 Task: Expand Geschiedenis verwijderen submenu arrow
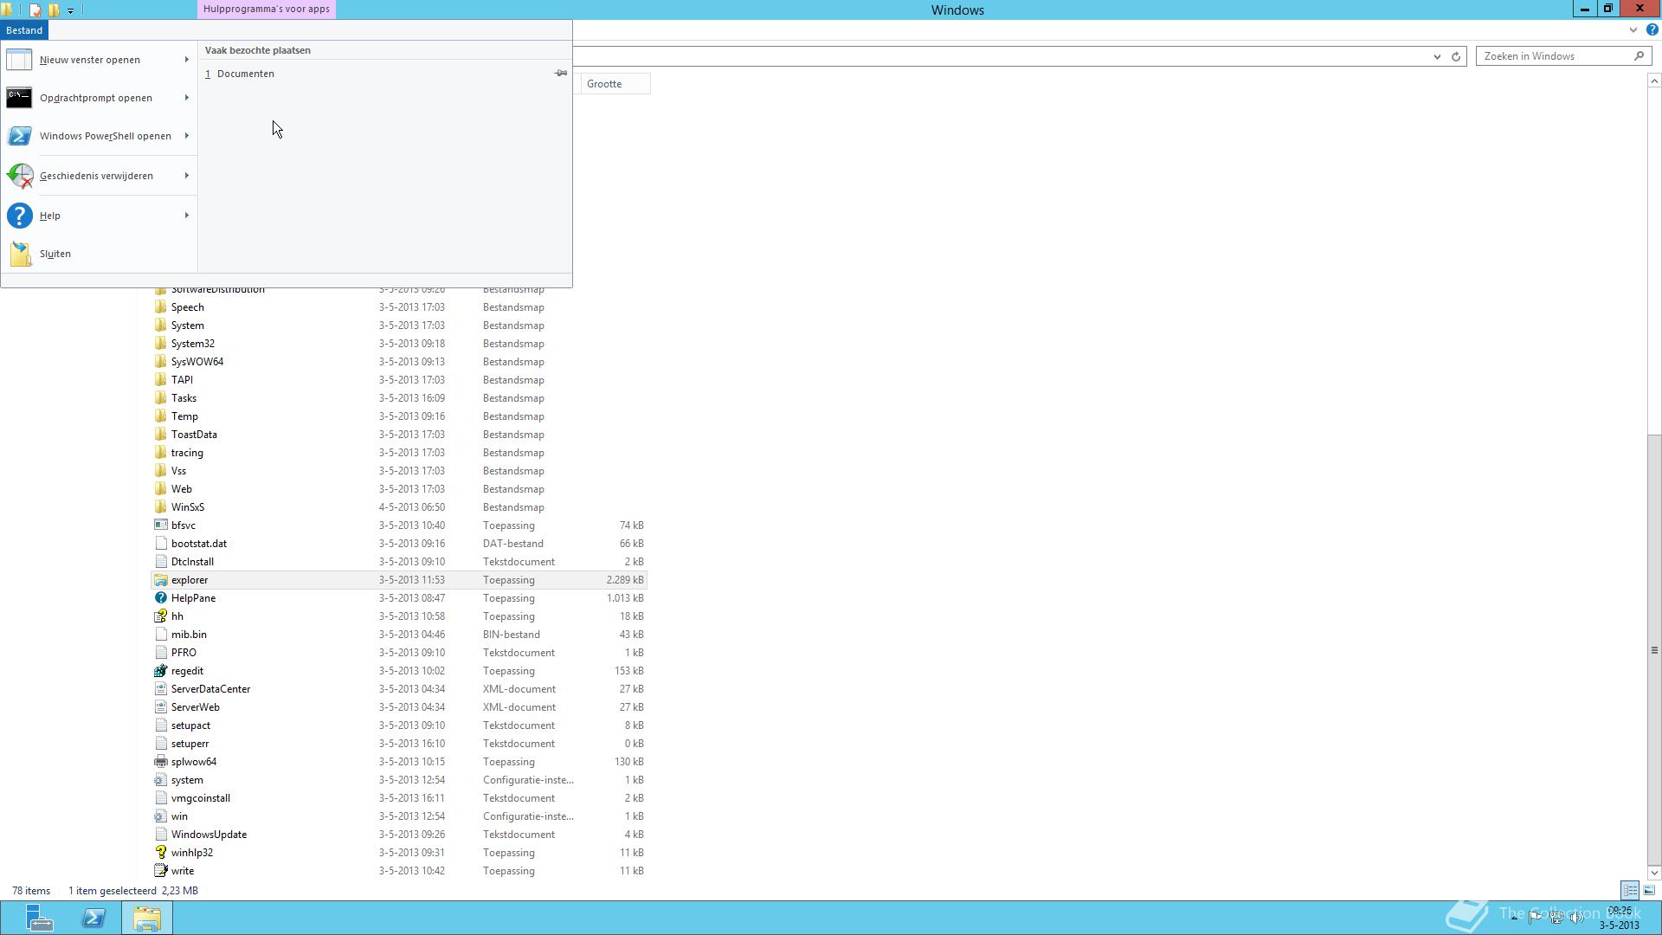click(x=186, y=176)
